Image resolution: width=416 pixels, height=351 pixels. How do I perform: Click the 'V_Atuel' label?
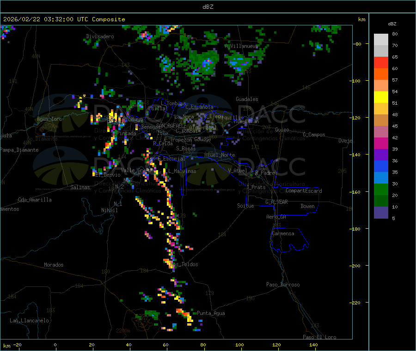tap(238, 171)
